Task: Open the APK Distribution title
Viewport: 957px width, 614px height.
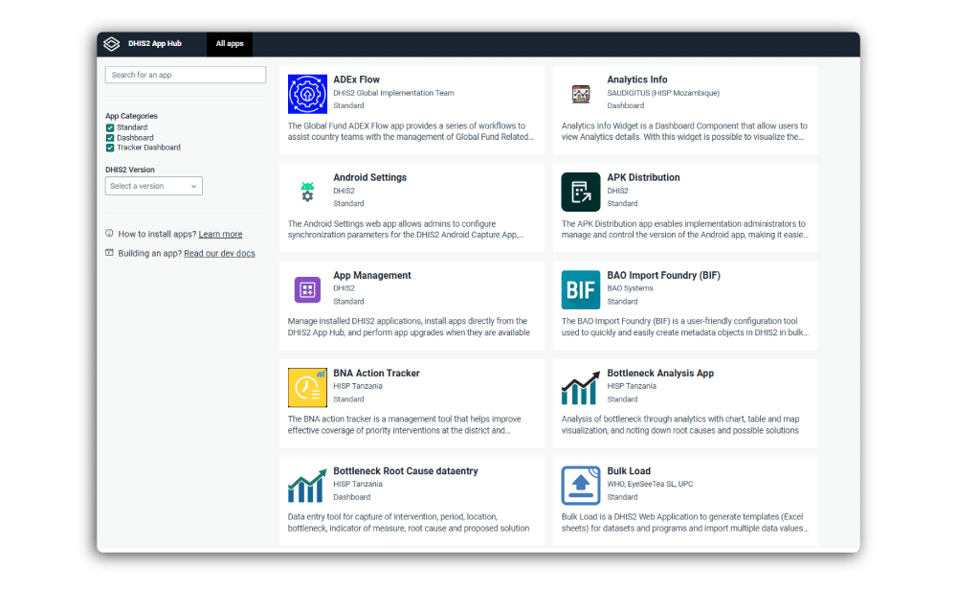Action: [x=643, y=177]
